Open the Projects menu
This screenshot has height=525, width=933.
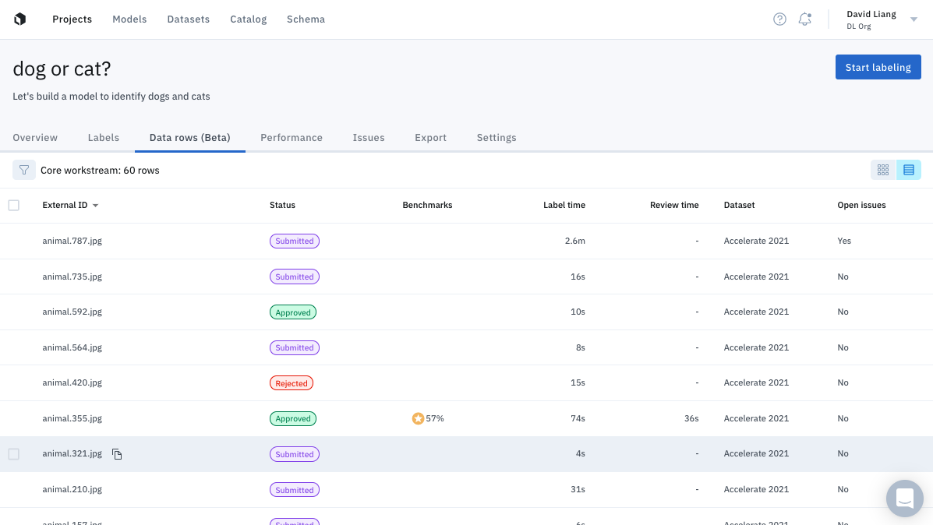tap(72, 19)
